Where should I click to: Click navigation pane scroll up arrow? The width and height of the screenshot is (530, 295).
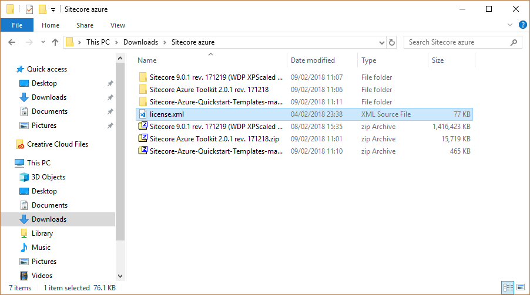coord(120,58)
